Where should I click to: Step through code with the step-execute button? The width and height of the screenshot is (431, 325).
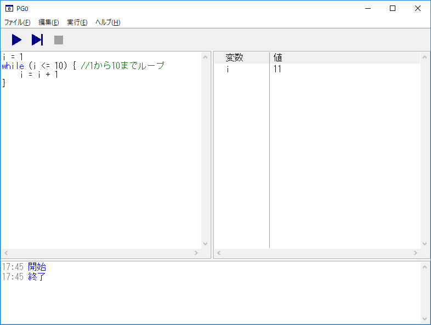point(37,40)
